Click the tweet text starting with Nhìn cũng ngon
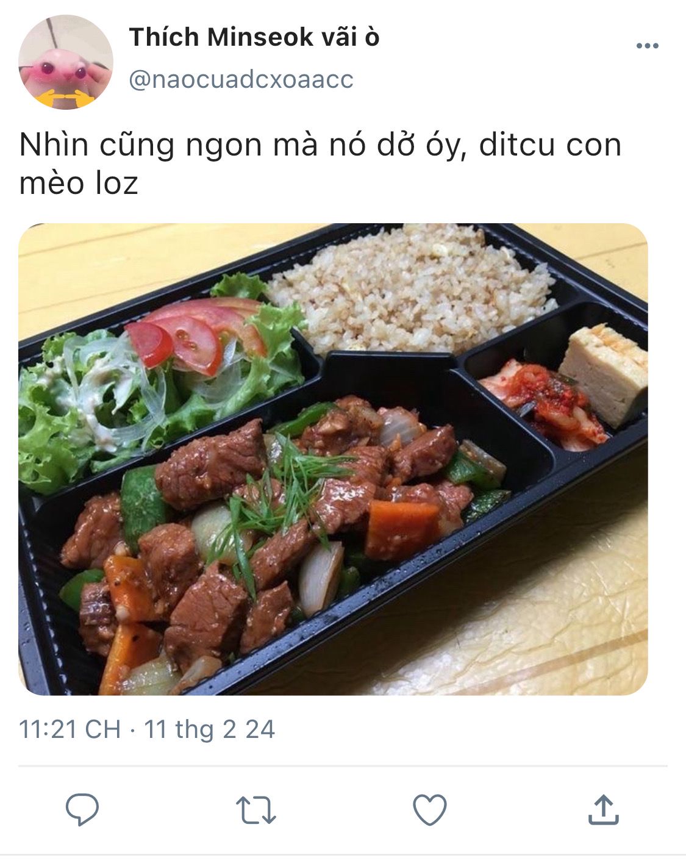This screenshot has width=686, height=866. 320,163
